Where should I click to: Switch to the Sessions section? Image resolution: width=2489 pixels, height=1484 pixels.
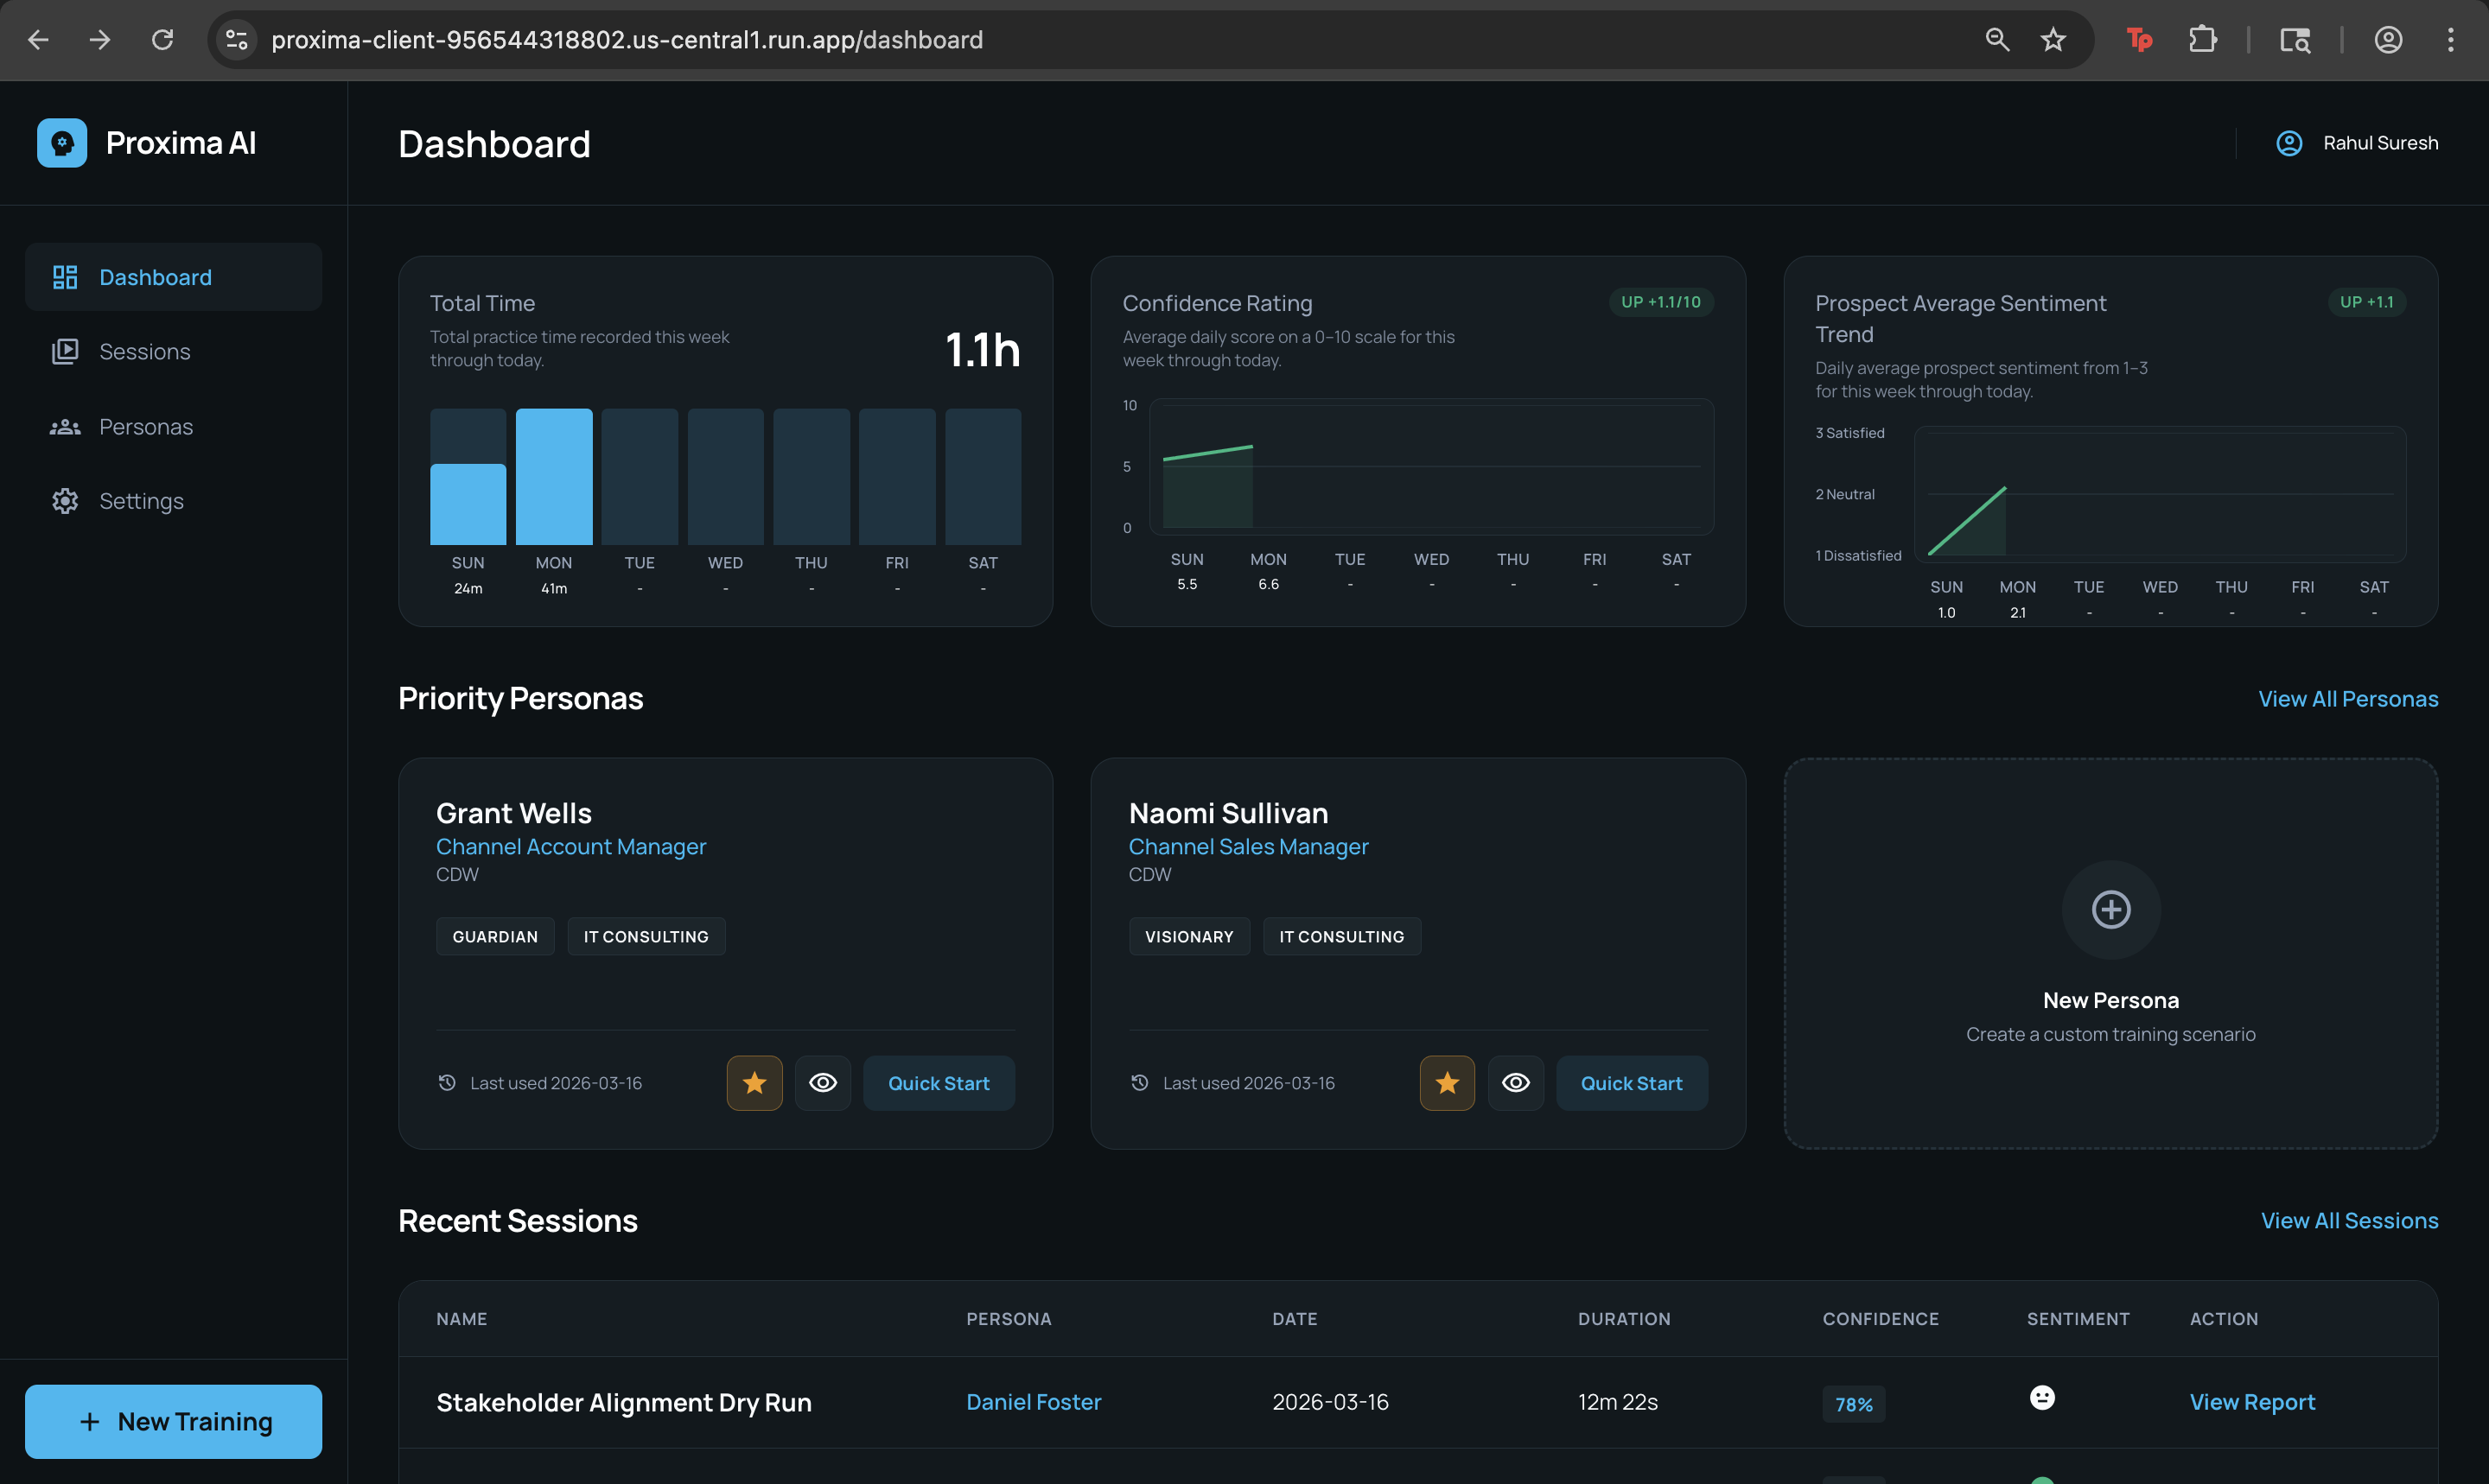(x=144, y=351)
